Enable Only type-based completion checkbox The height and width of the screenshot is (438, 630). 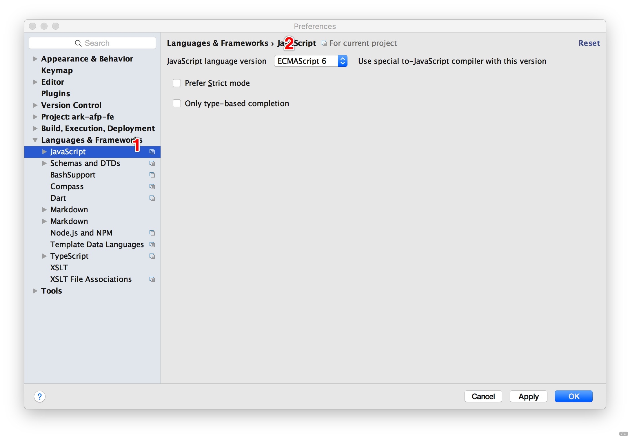[177, 104]
